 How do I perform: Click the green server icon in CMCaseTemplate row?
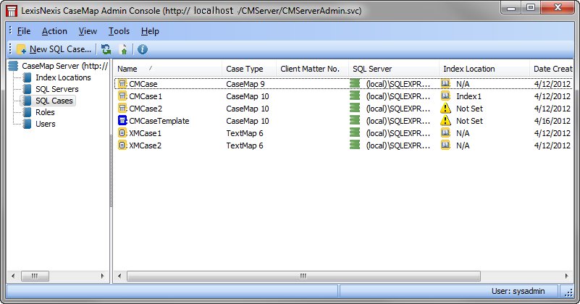pos(355,120)
